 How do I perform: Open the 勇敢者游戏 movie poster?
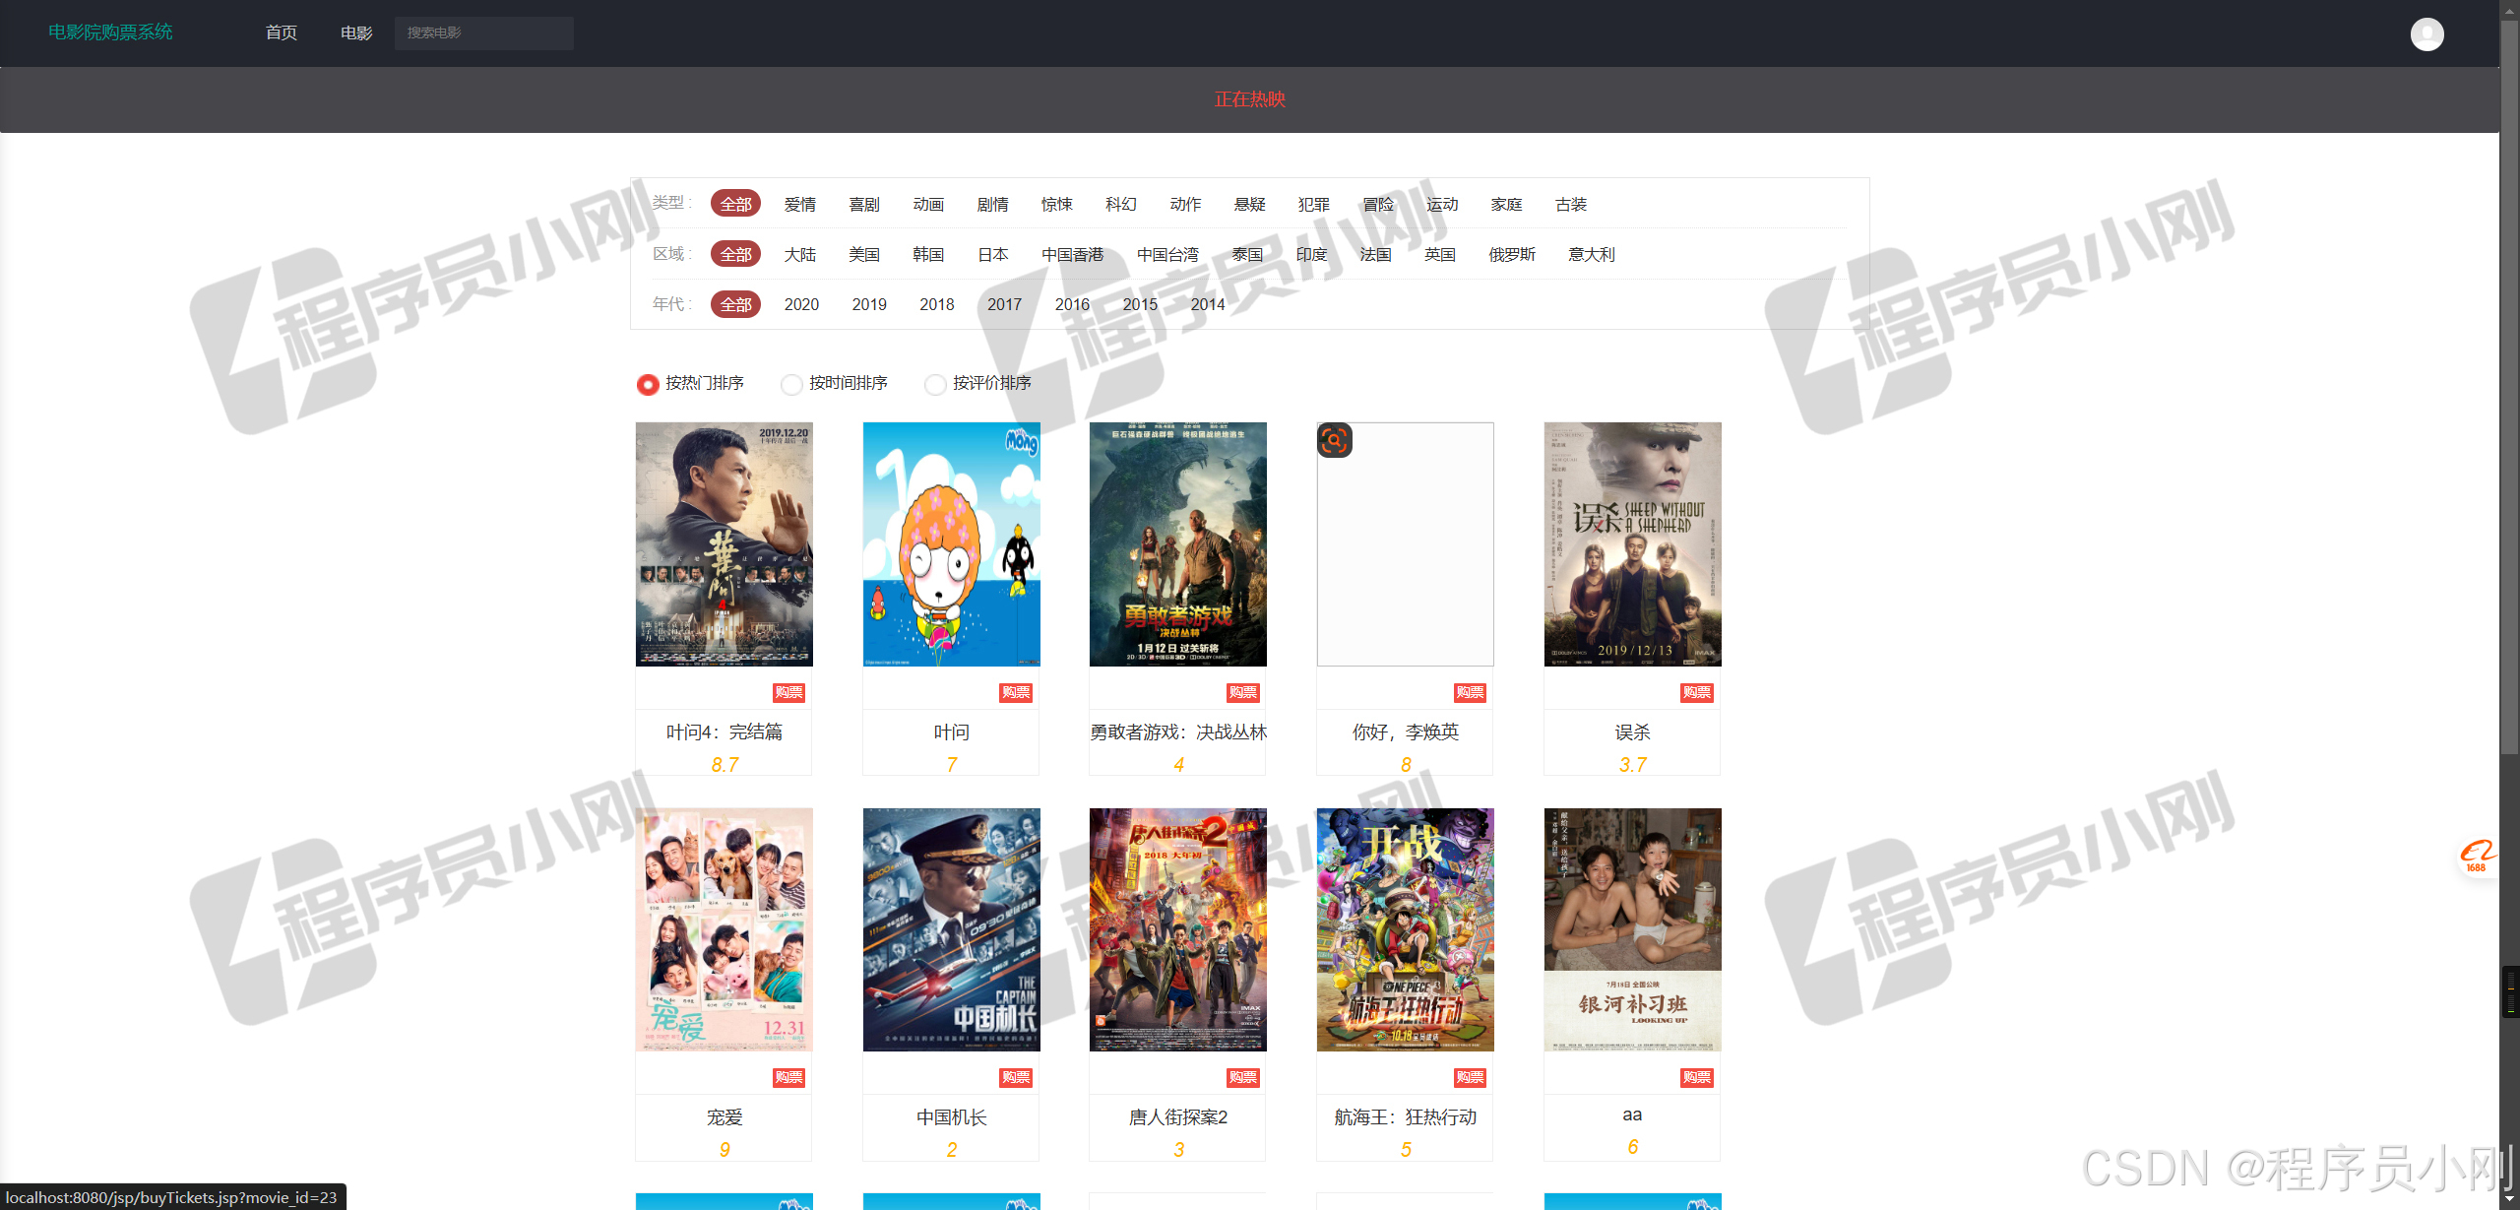pyautogui.click(x=1177, y=543)
